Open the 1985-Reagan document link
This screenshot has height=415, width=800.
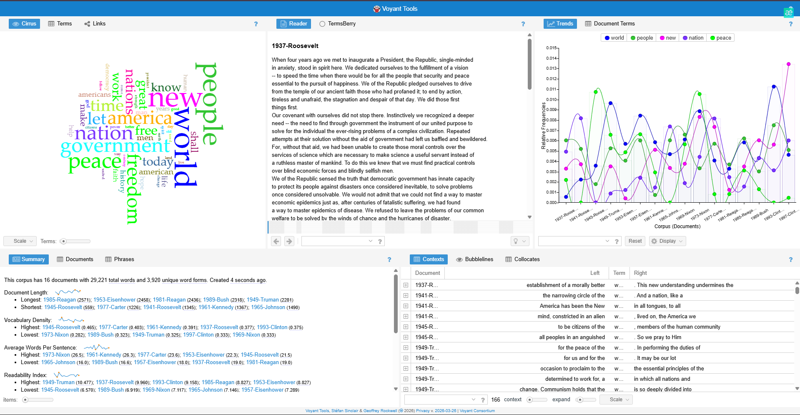60,300
